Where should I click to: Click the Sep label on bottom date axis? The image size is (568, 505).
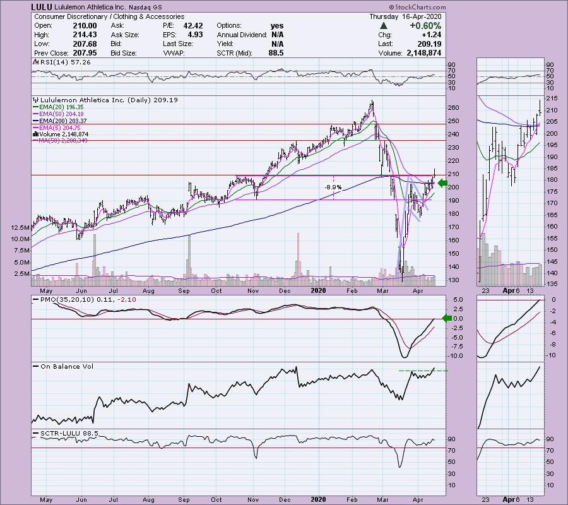point(184,499)
